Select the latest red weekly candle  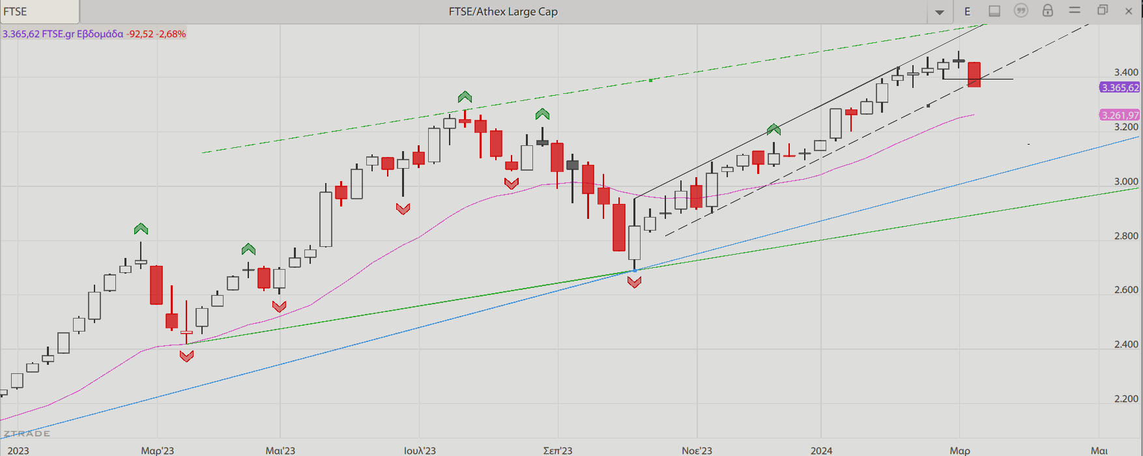974,74
